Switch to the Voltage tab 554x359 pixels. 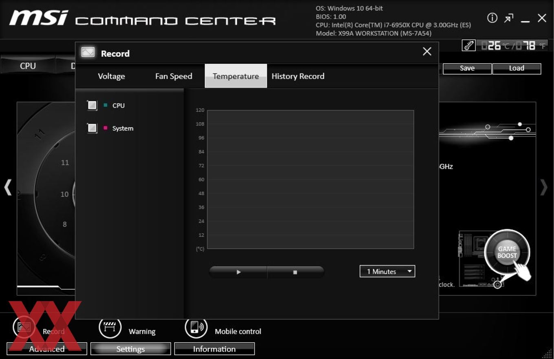coord(111,76)
